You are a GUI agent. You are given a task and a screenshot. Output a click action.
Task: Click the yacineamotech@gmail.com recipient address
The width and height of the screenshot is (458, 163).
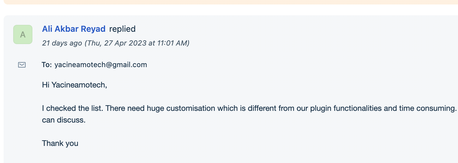click(101, 65)
